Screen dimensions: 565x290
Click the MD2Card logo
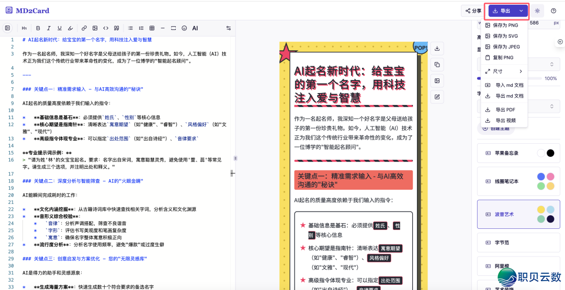(27, 11)
